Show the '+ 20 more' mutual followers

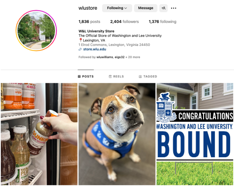point(133,57)
